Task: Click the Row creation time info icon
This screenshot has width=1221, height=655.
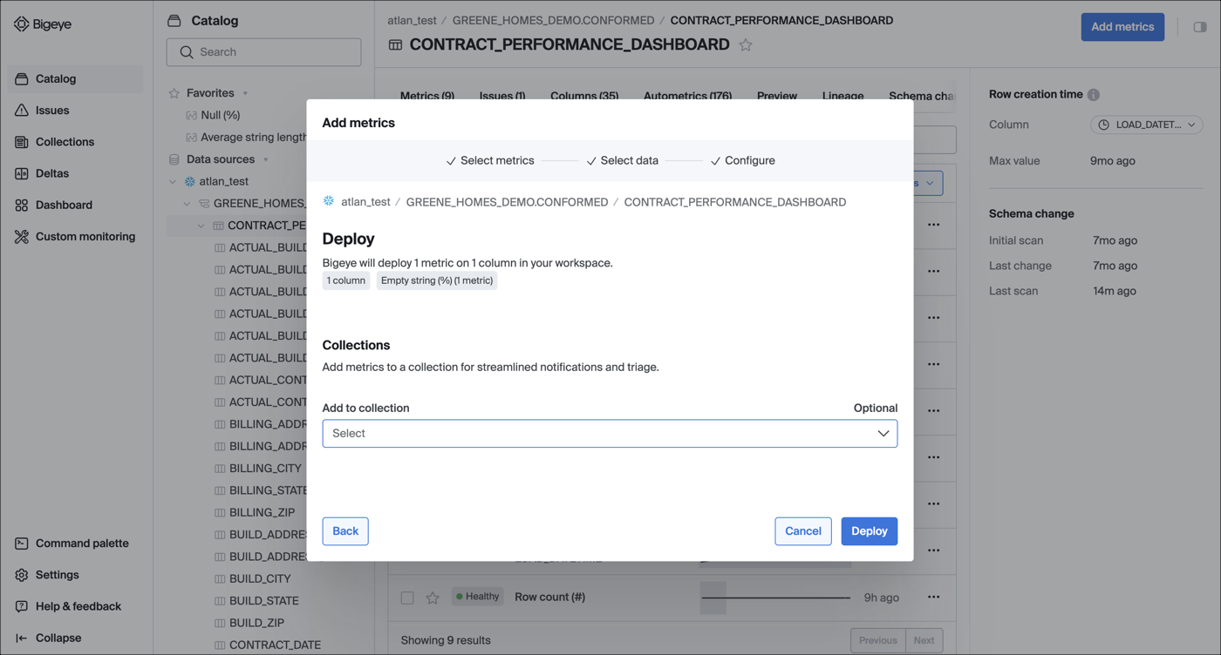Action: 1094,95
